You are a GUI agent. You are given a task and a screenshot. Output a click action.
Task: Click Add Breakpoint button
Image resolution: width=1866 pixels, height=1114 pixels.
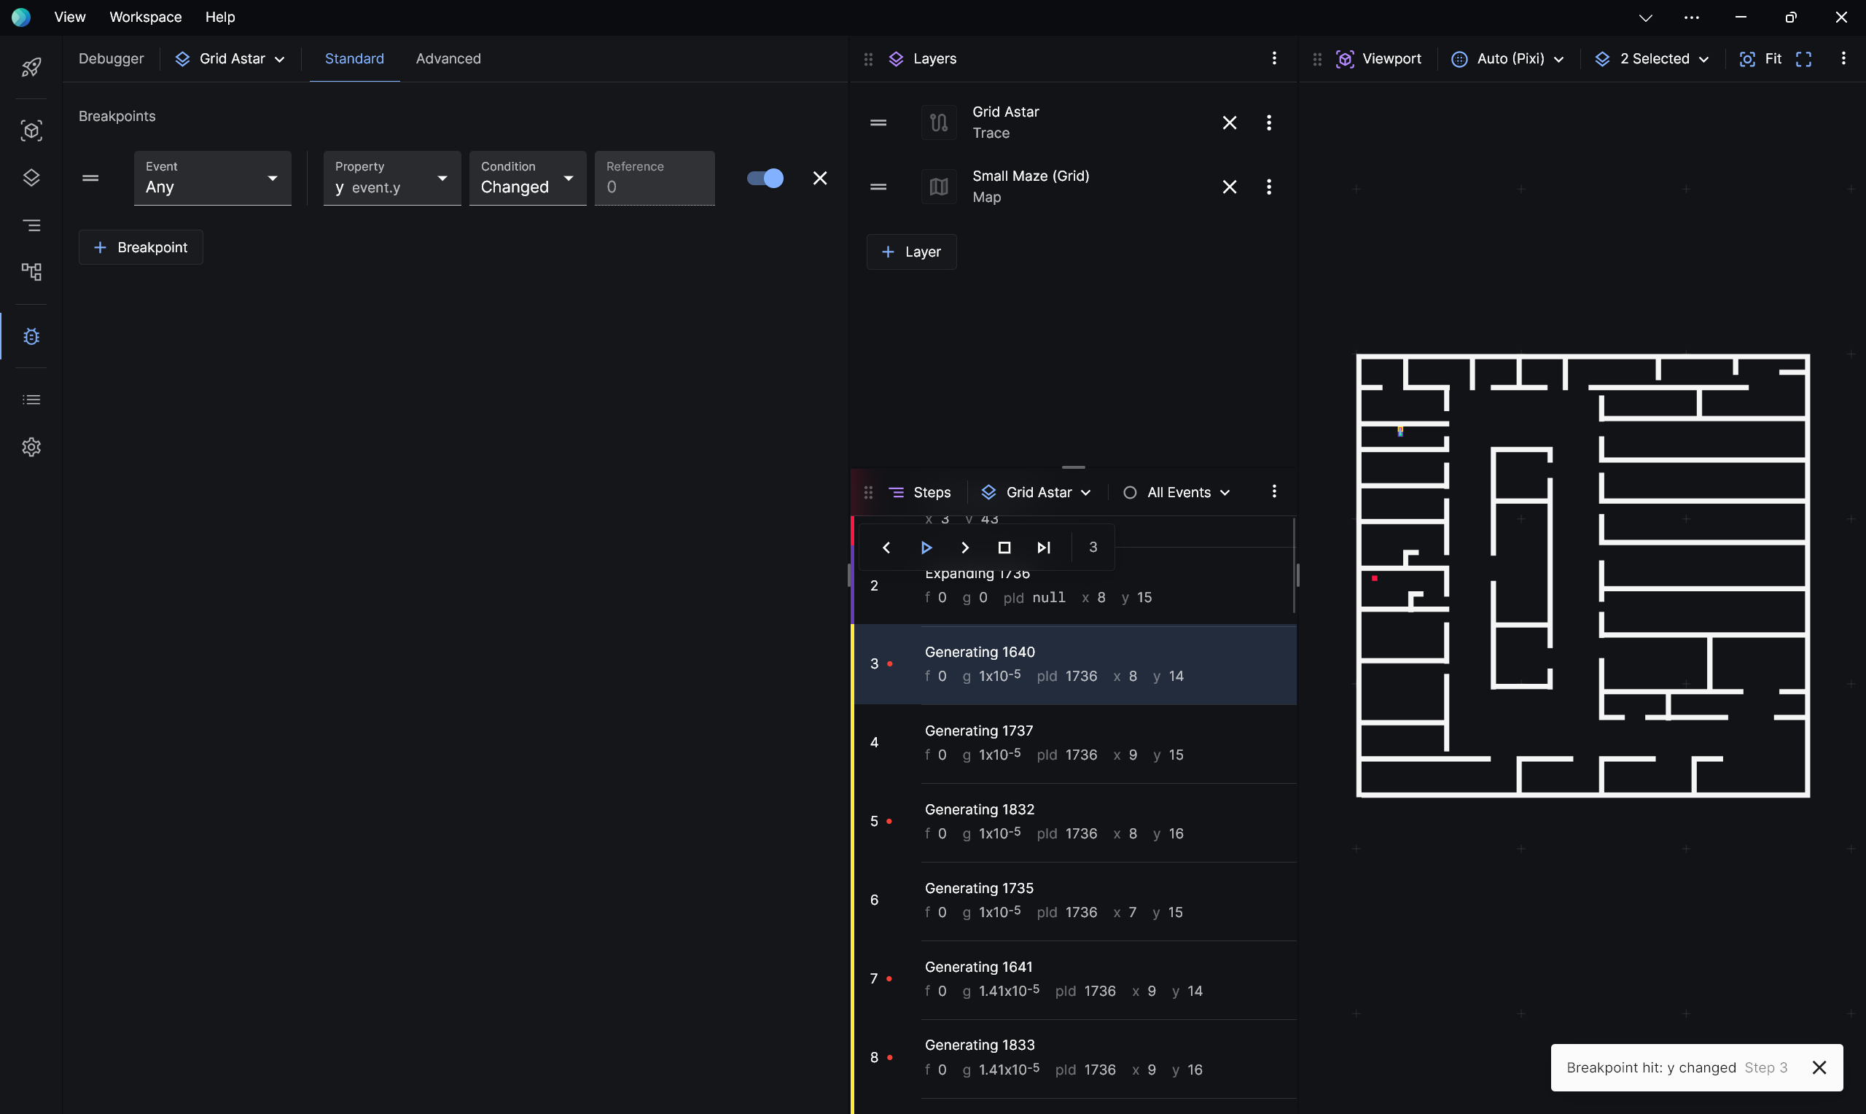coord(141,246)
